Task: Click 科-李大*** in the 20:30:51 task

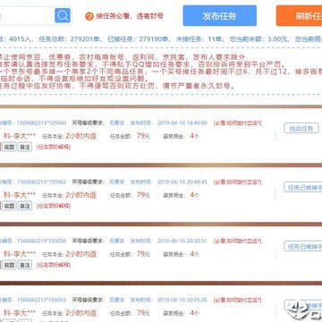Action: click(x=20, y=254)
